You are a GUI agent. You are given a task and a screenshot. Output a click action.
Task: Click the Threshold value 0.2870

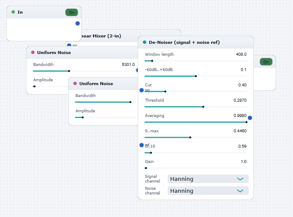(x=240, y=100)
